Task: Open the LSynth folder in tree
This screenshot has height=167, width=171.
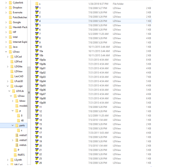Action: (18, 160)
